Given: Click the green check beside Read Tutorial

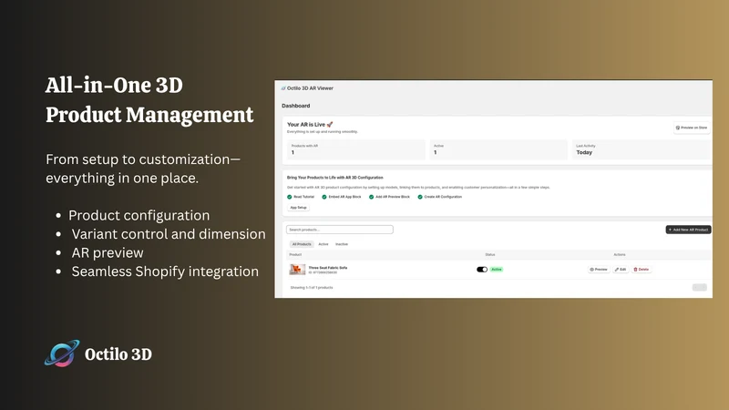Looking at the screenshot, I should coord(290,197).
